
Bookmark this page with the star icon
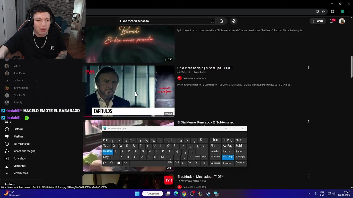(323, 12)
